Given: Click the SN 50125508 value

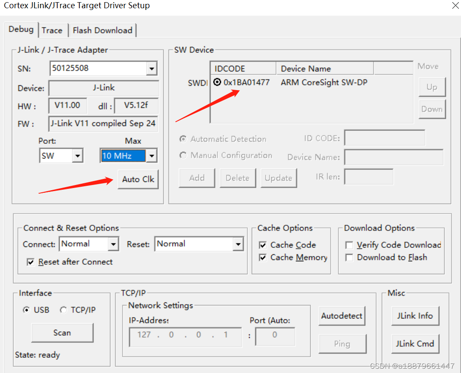Looking at the screenshot, I should pos(70,68).
